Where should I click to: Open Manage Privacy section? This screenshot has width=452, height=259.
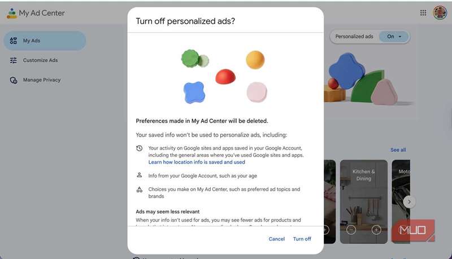pyautogui.click(x=42, y=80)
